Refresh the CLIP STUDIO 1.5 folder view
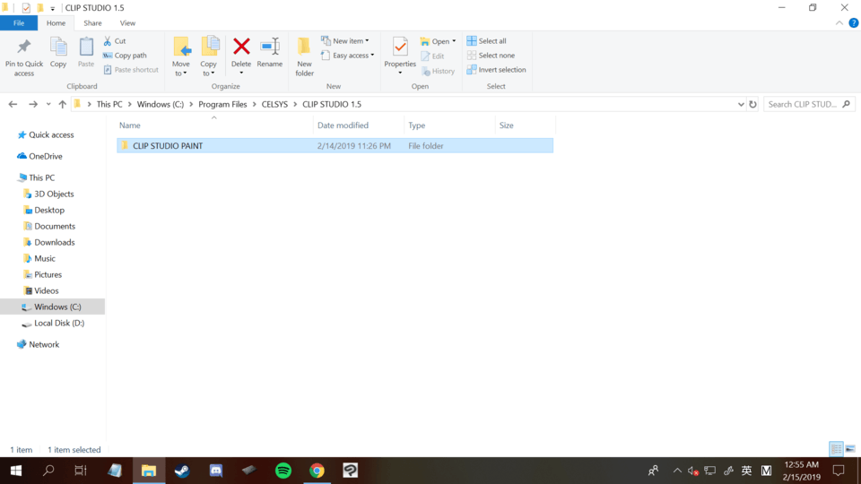The image size is (861, 484). pos(752,104)
